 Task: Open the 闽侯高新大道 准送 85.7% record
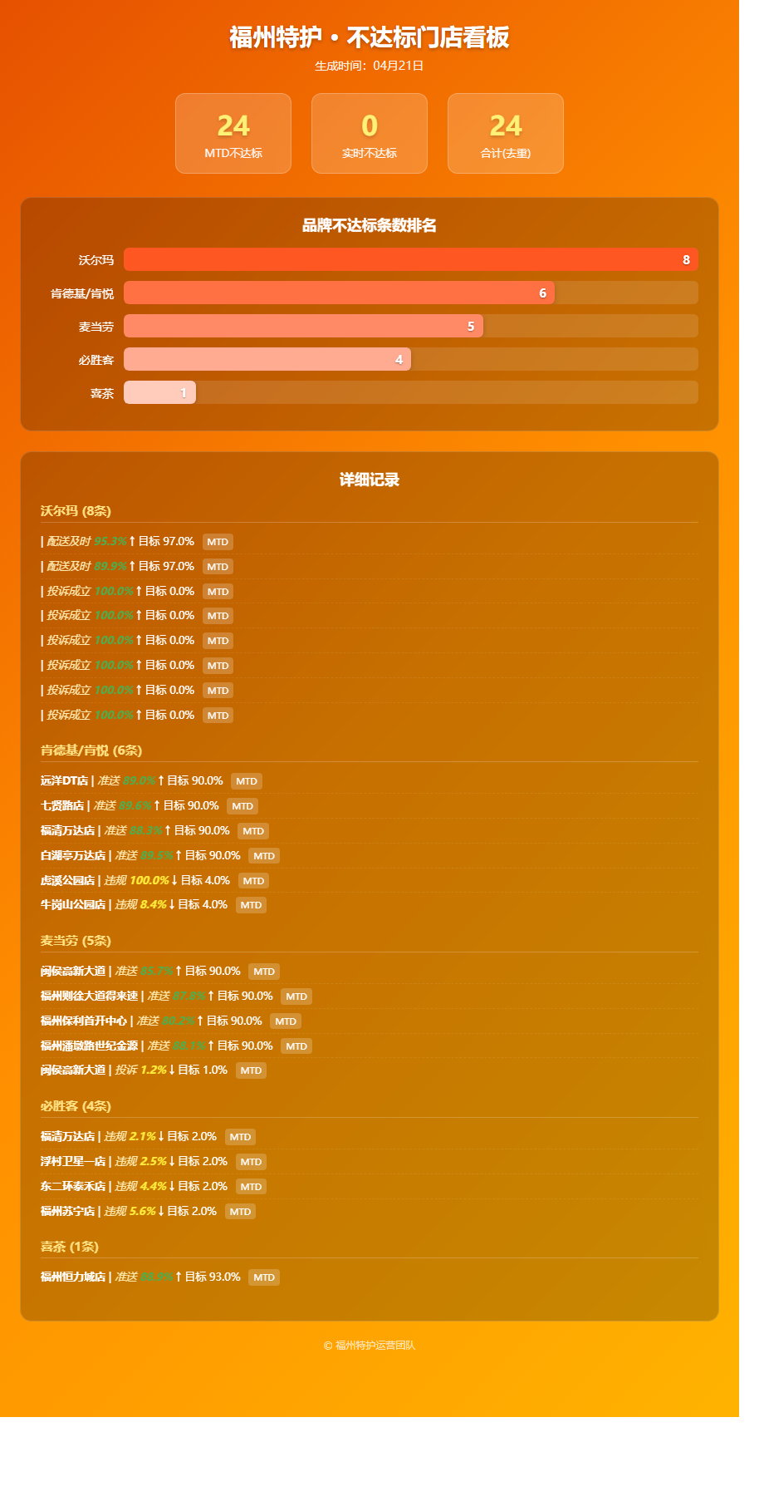pos(370,972)
